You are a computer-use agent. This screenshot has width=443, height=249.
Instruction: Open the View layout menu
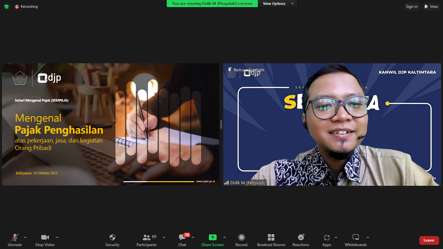point(431,6)
